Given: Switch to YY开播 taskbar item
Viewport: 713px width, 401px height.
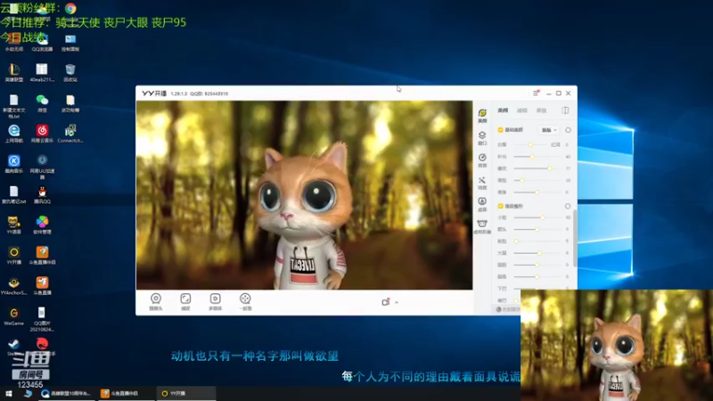Looking at the screenshot, I should point(185,394).
